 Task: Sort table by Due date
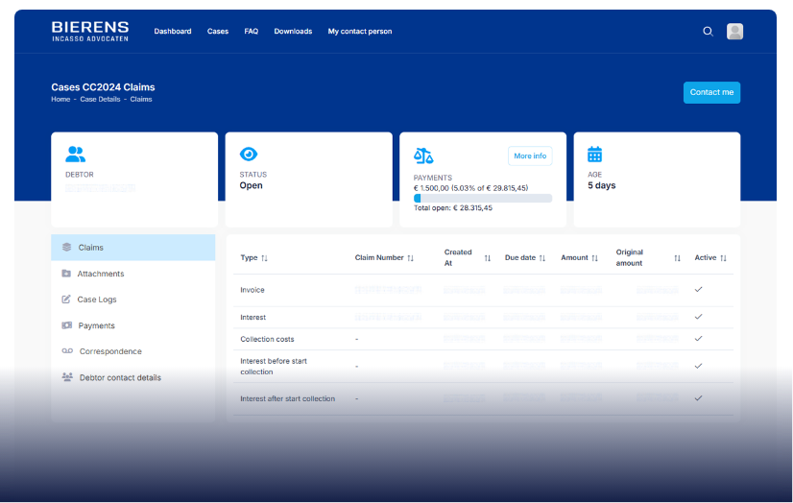point(542,258)
